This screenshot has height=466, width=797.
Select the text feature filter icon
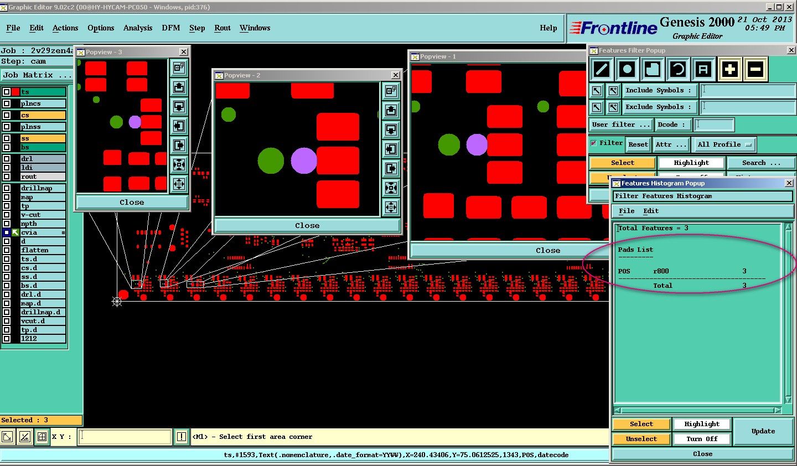tap(703, 70)
